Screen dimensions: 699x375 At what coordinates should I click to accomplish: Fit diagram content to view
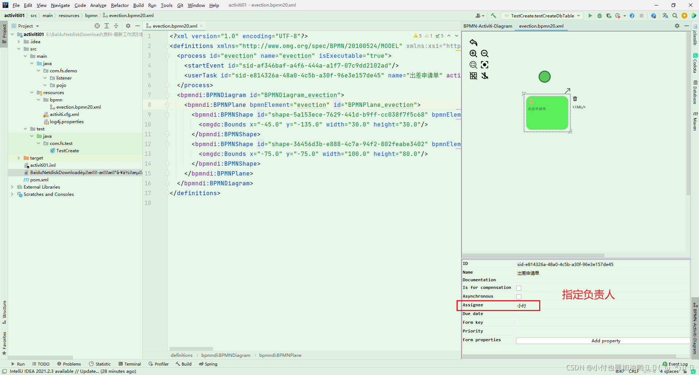(485, 65)
